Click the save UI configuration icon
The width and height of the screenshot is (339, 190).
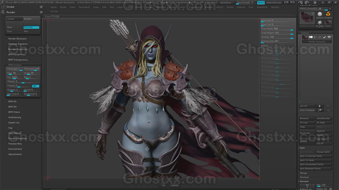307,2
